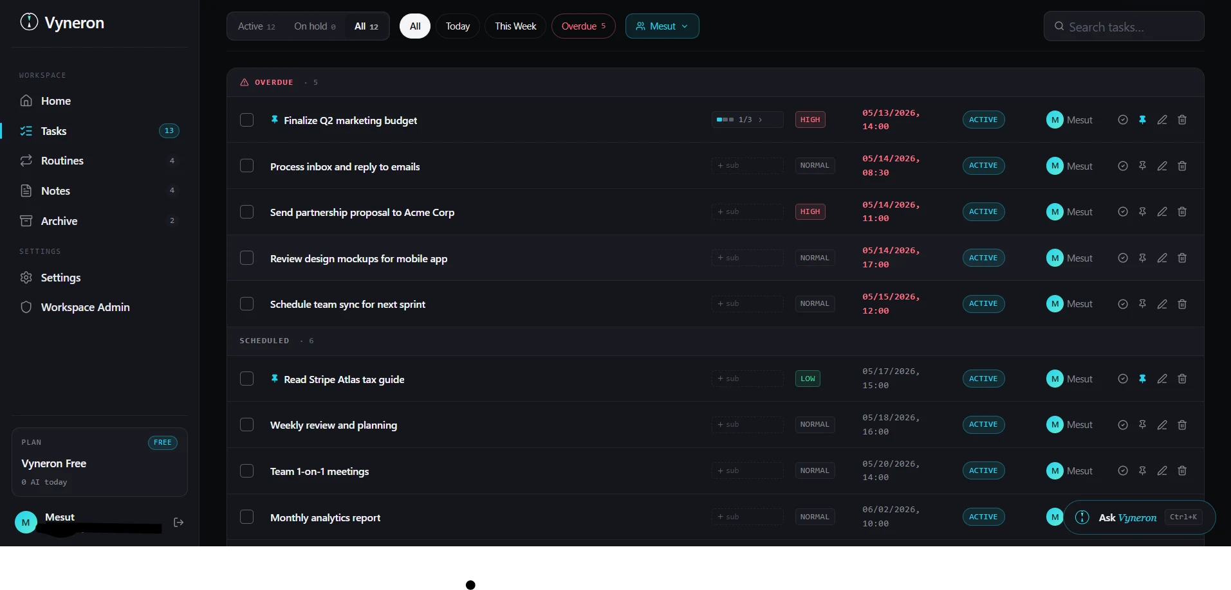
Task: Switch to the On hold tab
Action: [315, 26]
